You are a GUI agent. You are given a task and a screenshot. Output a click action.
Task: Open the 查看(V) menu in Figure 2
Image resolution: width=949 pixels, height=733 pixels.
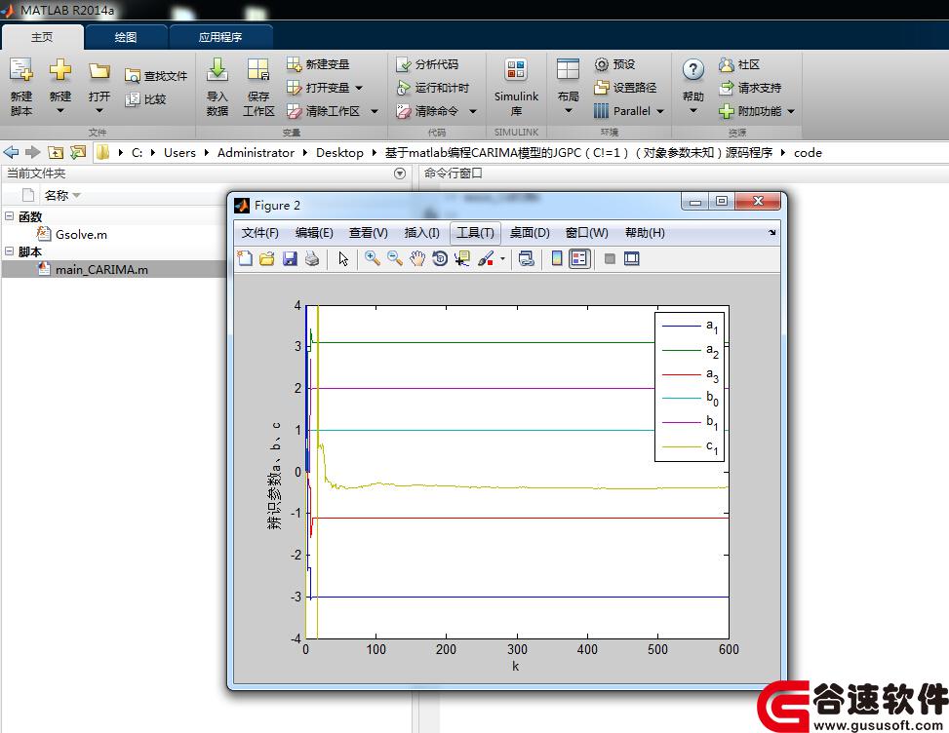368,233
